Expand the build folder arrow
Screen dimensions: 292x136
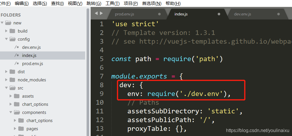pyautogui.click(x=6, y=31)
